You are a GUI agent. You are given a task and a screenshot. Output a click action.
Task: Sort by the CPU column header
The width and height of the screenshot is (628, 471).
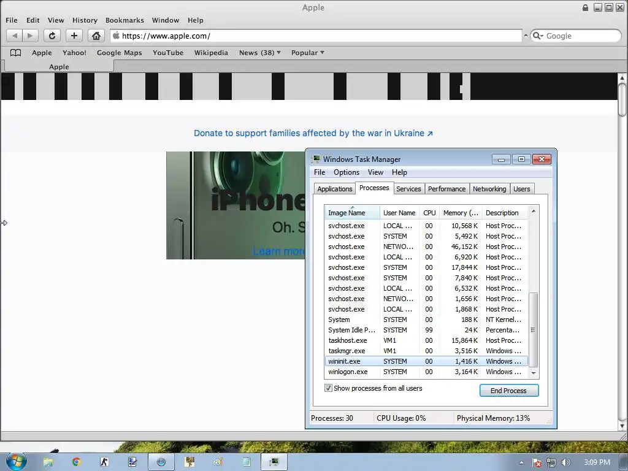point(429,213)
